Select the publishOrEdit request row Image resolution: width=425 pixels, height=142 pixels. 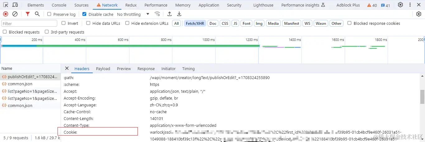[30, 77]
